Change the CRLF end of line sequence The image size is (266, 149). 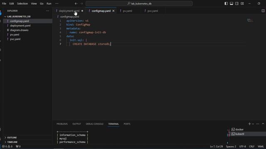pos(251,147)
